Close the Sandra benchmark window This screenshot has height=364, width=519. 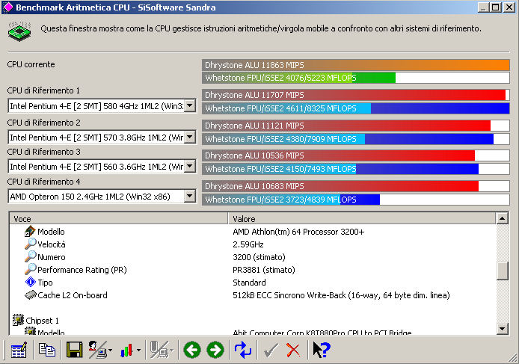coord(509,7)
